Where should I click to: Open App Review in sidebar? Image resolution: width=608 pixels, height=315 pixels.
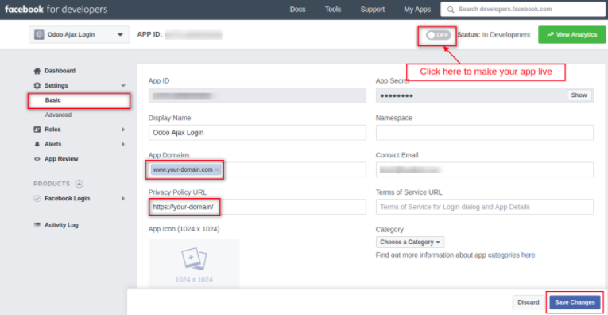[61, 159]
